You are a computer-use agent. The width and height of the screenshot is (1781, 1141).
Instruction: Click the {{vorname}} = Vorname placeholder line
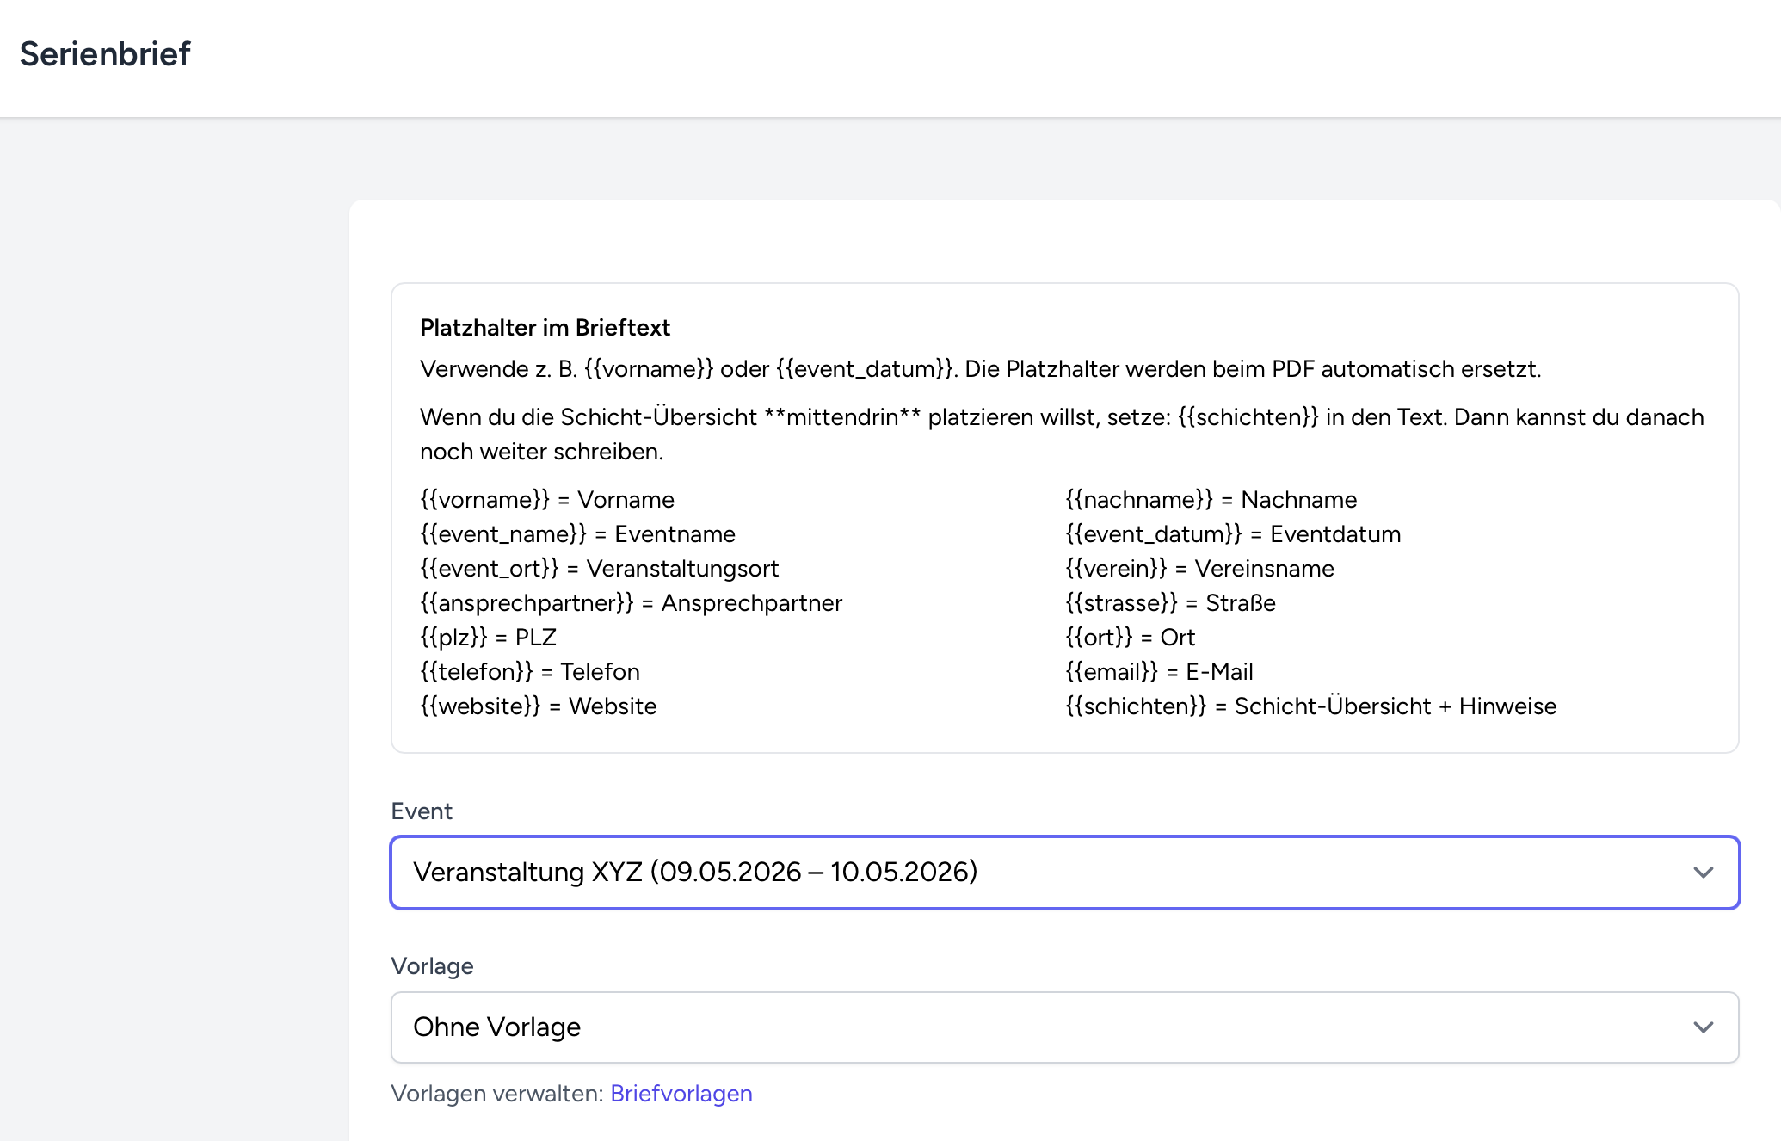coord(546,500)
